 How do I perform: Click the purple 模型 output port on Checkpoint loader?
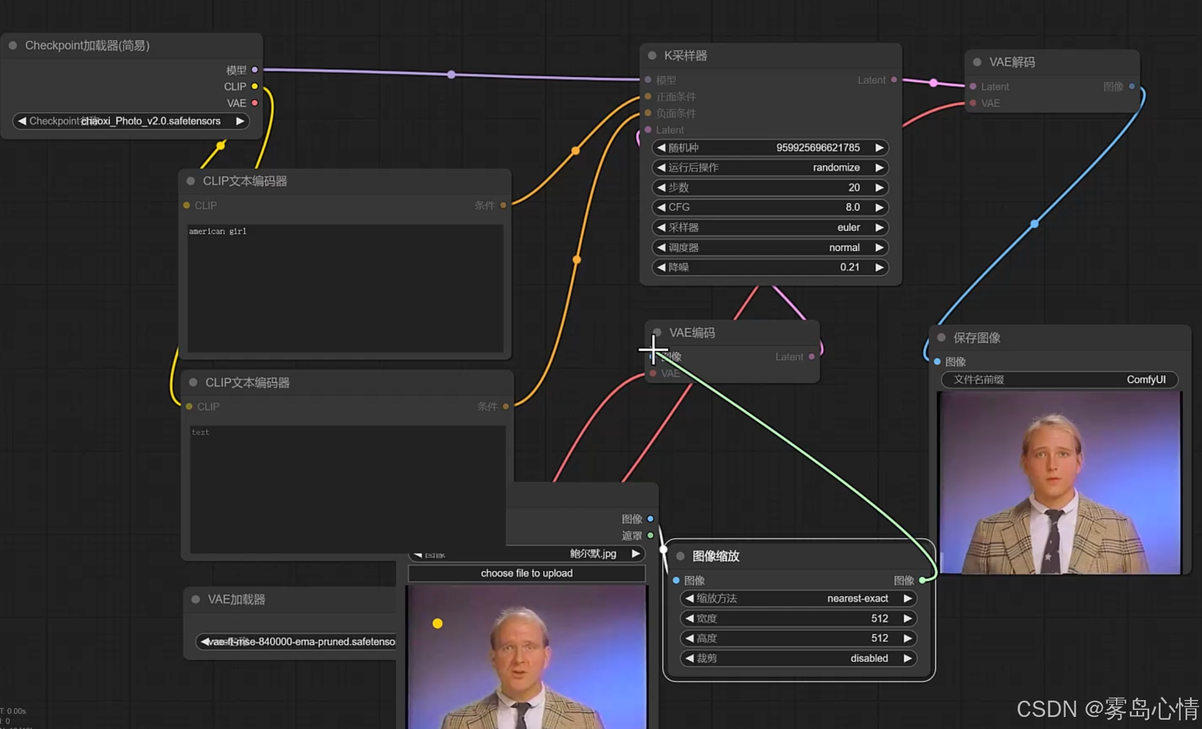255,70
